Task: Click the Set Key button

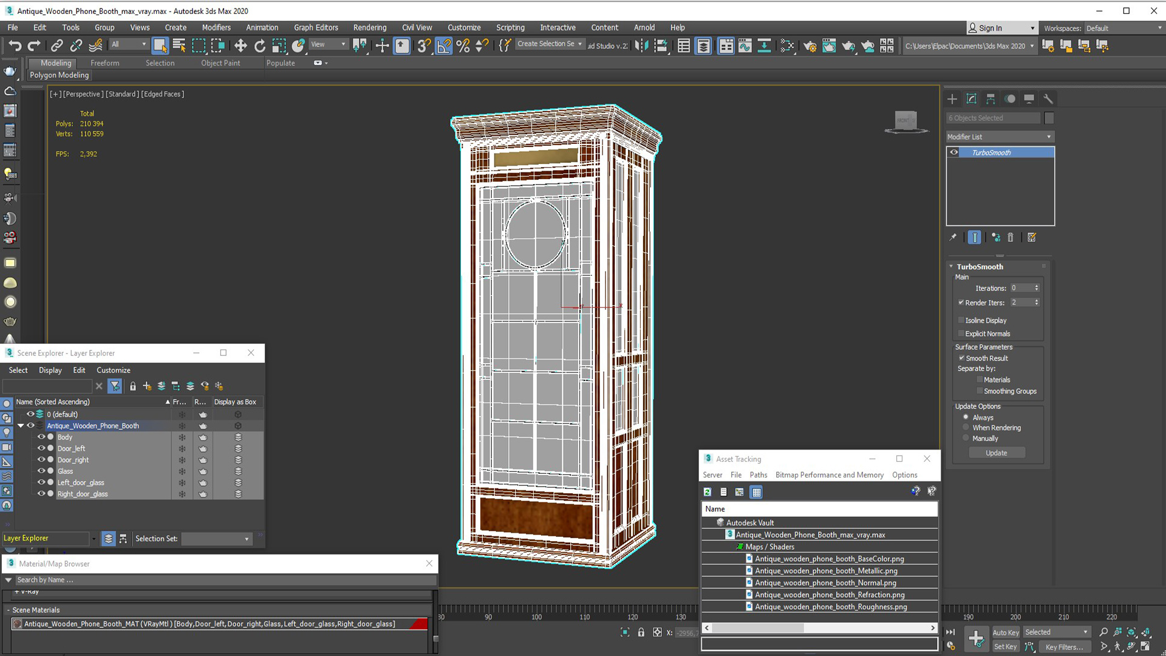Action: pyautogui.click(x=1005, y=647)
